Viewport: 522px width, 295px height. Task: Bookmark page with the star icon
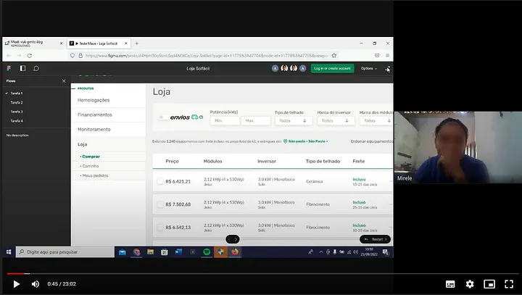pos(334,56)
